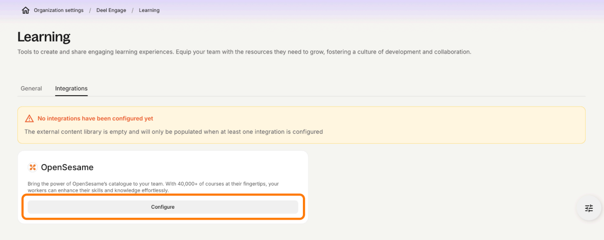The width and height of the screenshot is (604, 240).
Task: Click the large Learning page heading
Action: 44,37
